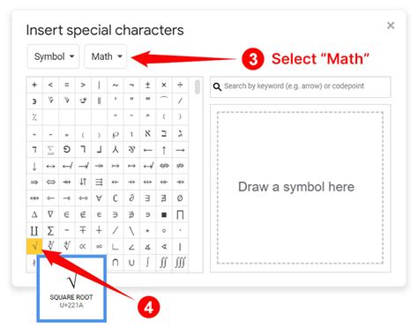Insert the summation sigma symbol
This screenshot has width=418, height=336.
[50, 230]
